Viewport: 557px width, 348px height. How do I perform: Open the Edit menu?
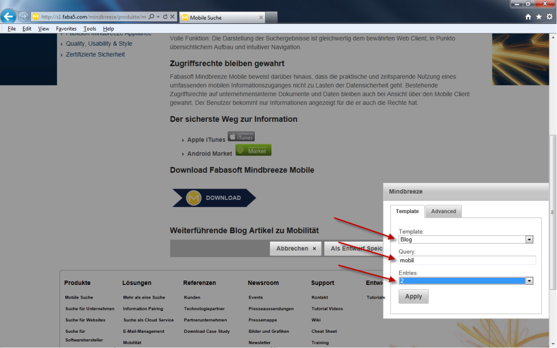point(27,29)
